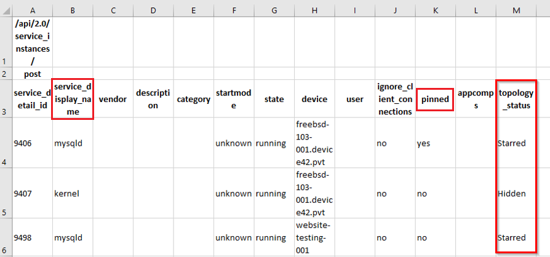Click the website-testing-001 device cell

[314, 237]
